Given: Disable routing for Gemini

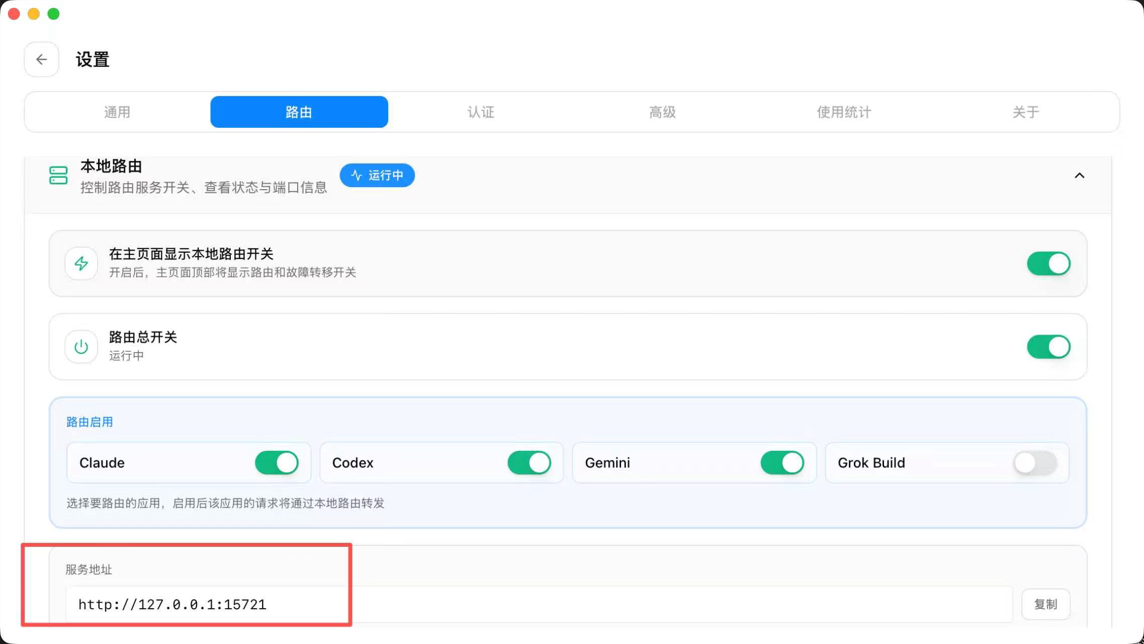Looking at the screenshot, I should tap(782, 462).
